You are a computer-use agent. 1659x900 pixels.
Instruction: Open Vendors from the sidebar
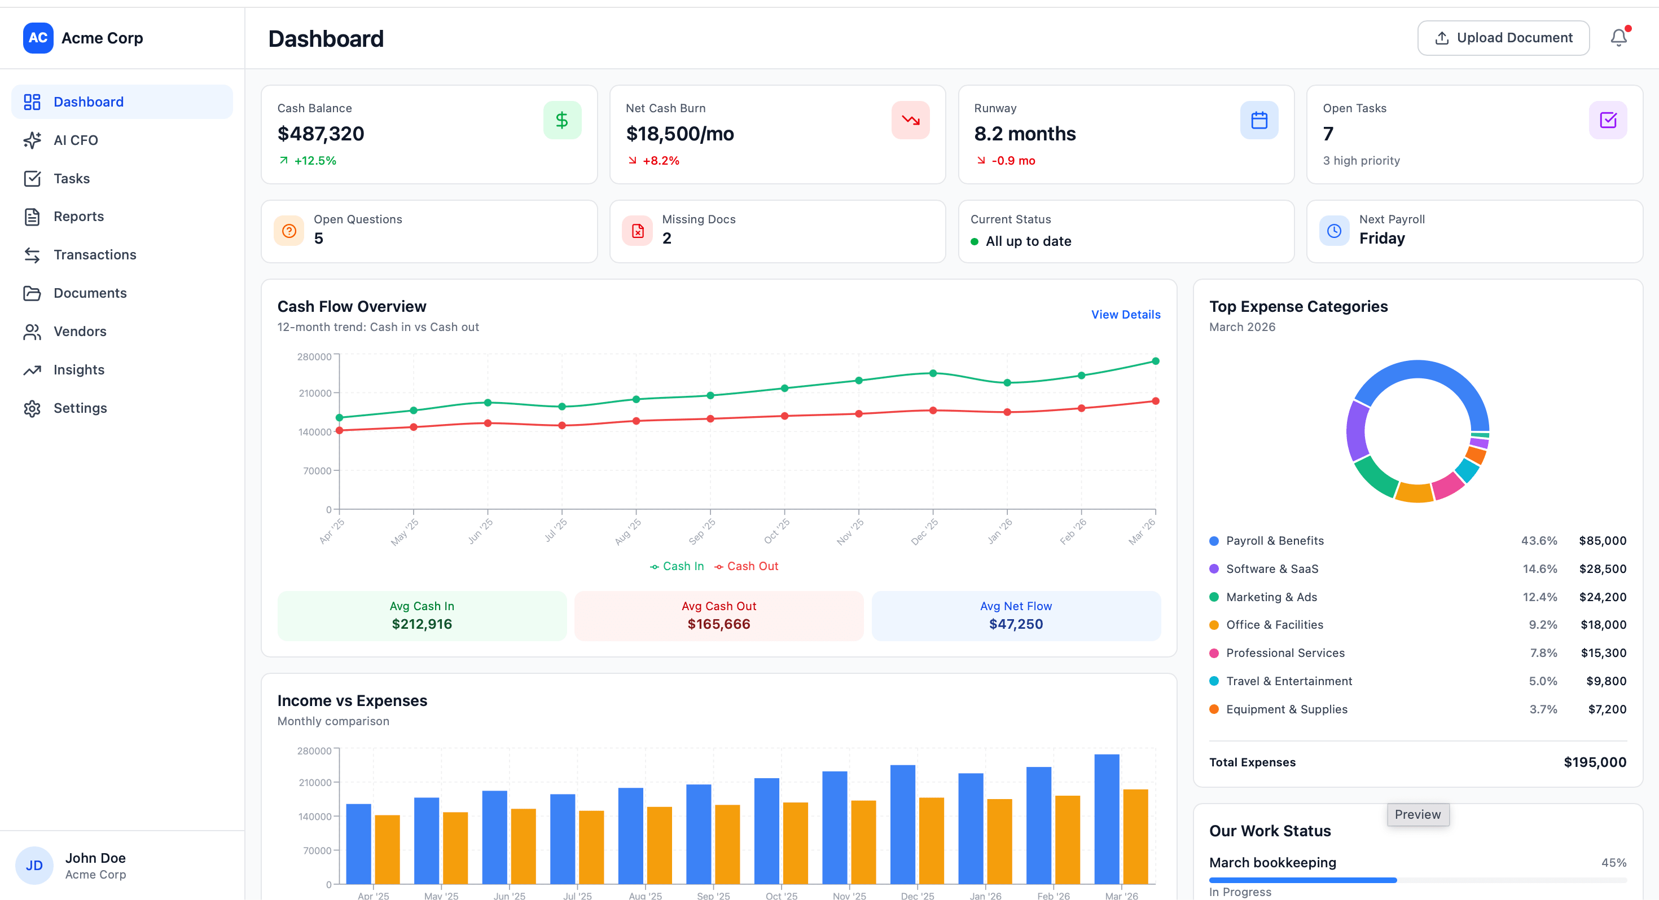pos(122,332)
